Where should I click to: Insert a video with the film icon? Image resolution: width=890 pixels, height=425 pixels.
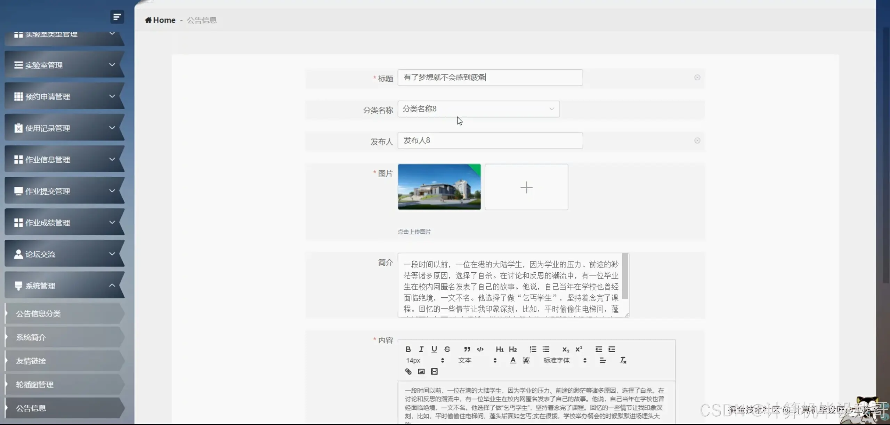434,371
